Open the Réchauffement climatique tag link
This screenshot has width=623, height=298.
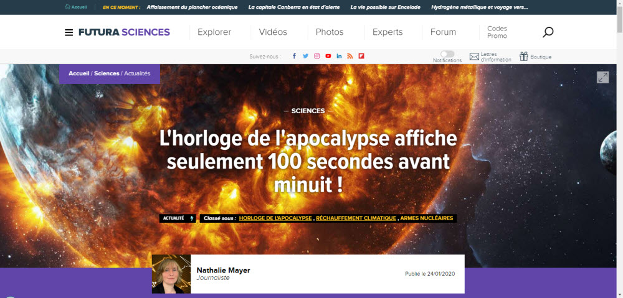356,218
